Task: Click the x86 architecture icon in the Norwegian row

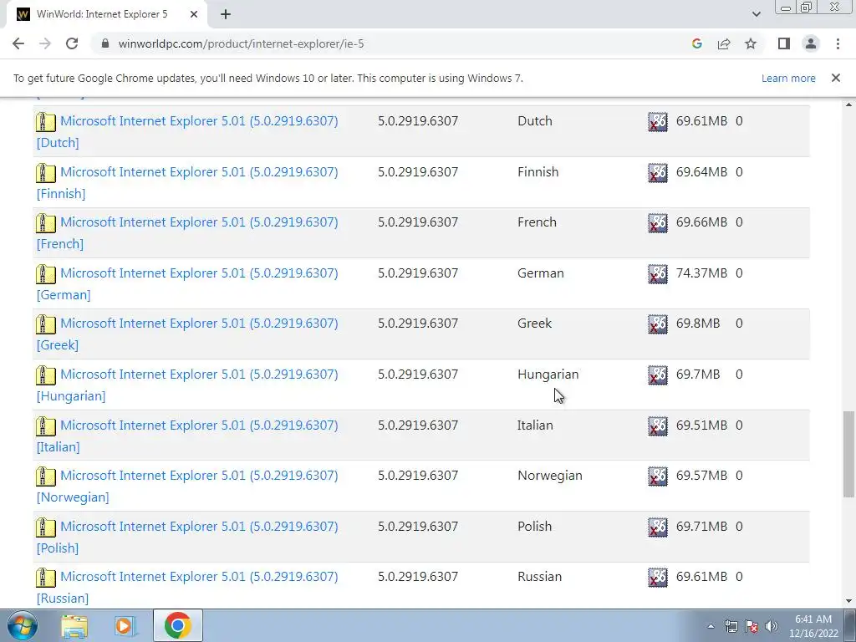Action: [x=658, y=476]
